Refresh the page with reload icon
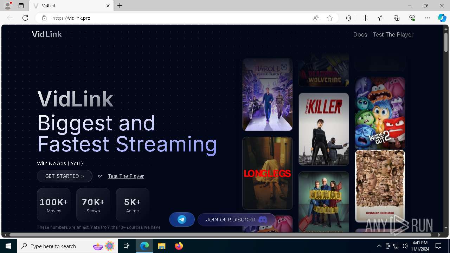The height and width of the screenshot is (253, 450). pyautogui.click(x=25, y=18)
